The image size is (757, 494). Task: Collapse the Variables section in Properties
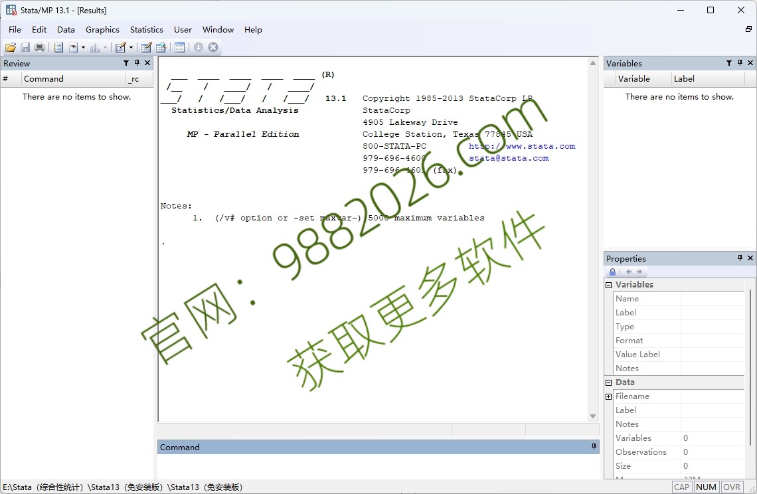coord(609,285)
